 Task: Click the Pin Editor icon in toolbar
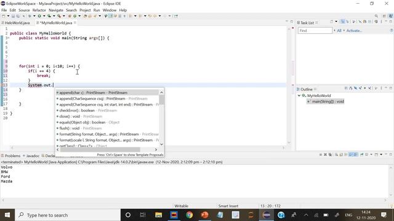[x=176, y=16]
